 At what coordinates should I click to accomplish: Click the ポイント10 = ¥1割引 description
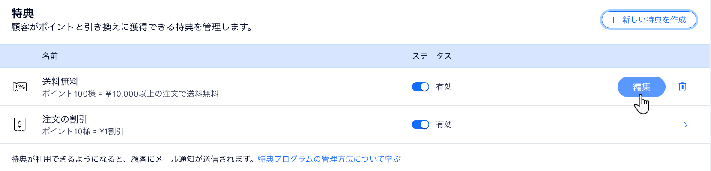click(x=83, y=131)
